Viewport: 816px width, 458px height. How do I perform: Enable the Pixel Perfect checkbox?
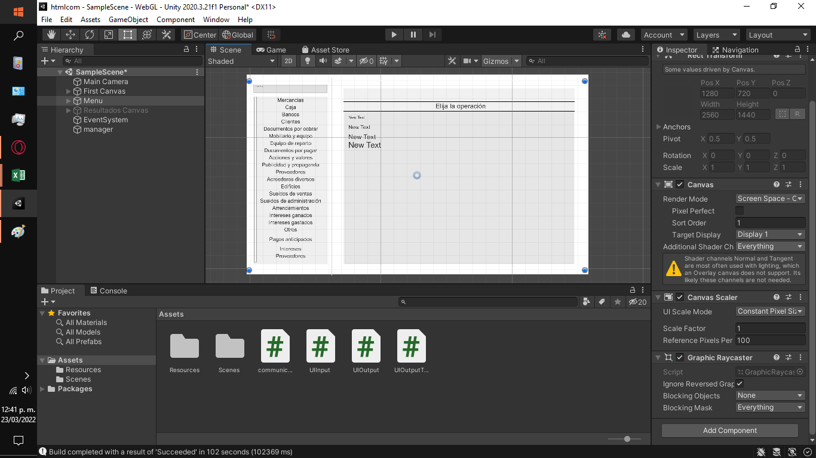point(740,211)
